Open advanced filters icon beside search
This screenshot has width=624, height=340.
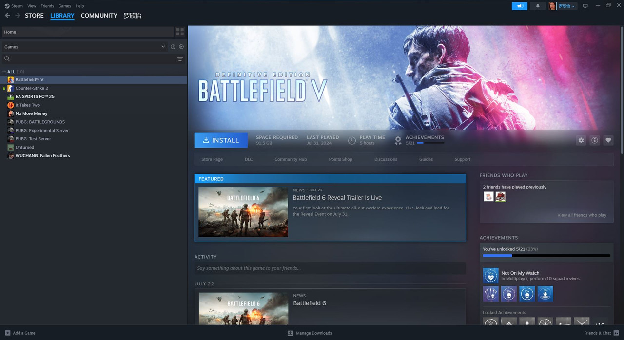pos(180,59)
